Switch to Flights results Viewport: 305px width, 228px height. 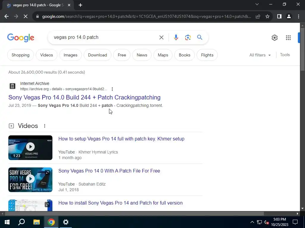click(x=207, y=55)
